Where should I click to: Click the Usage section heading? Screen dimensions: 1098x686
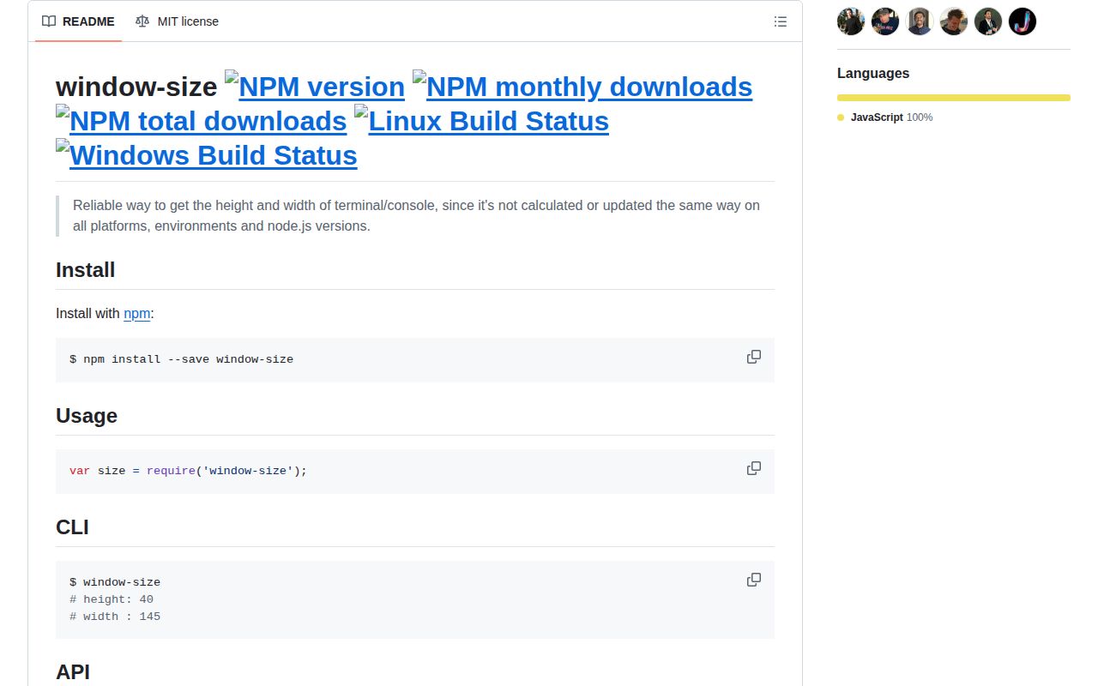tap(87, 416)
